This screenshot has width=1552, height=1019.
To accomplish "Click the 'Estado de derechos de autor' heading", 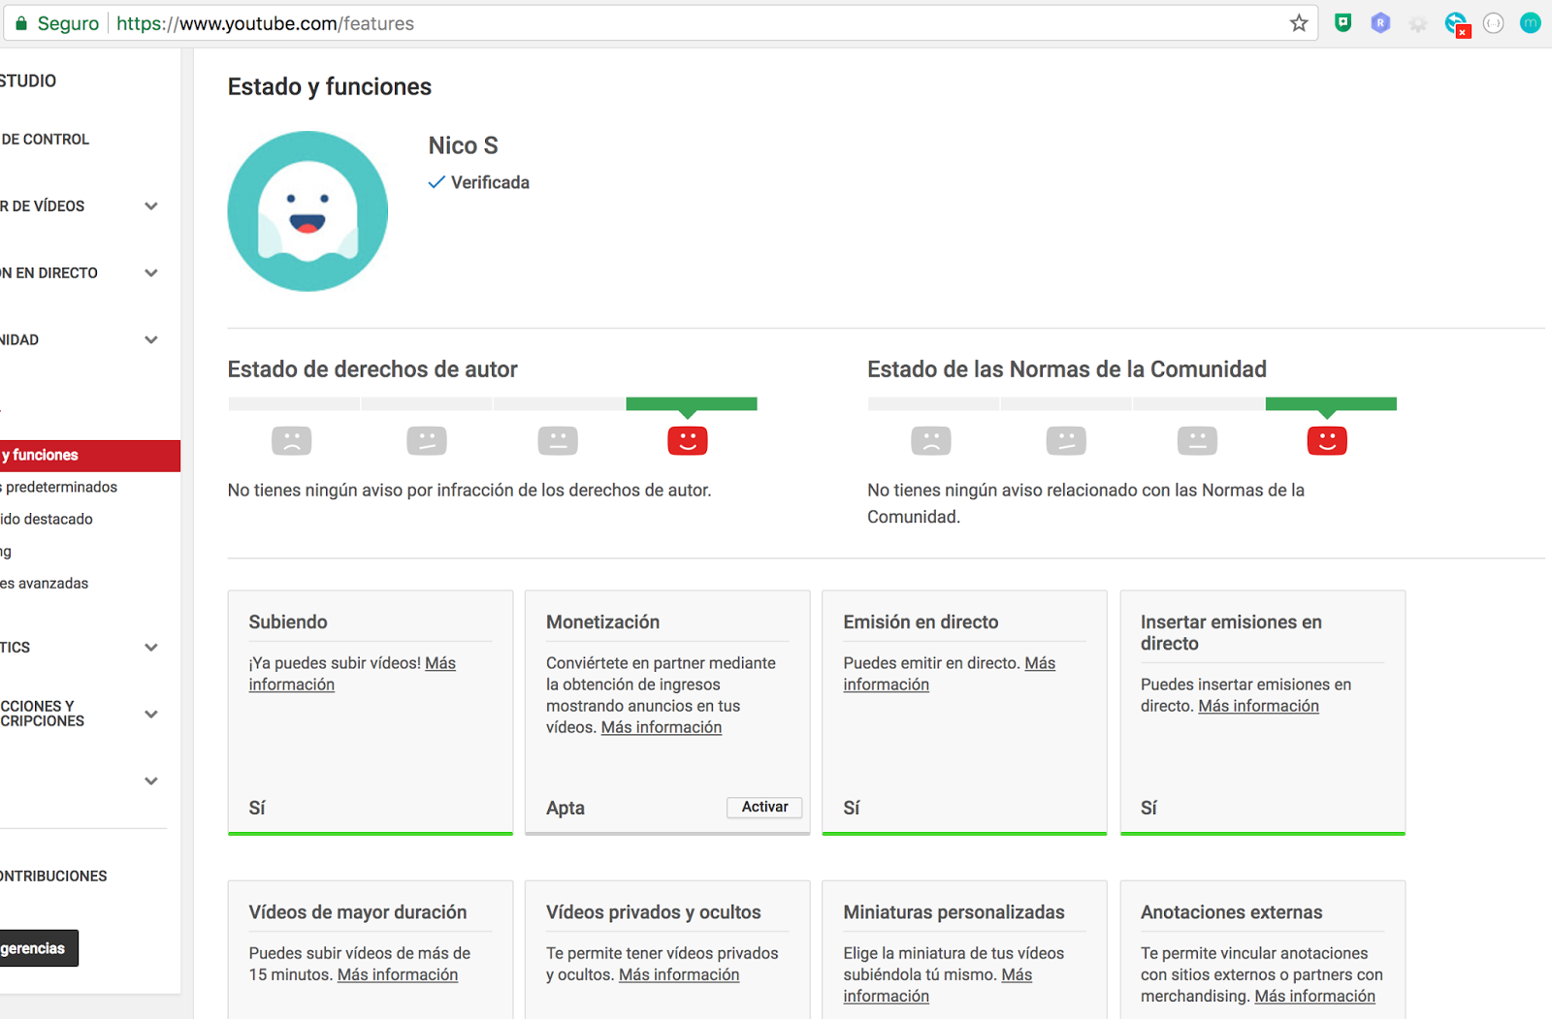I will [372, 369].
